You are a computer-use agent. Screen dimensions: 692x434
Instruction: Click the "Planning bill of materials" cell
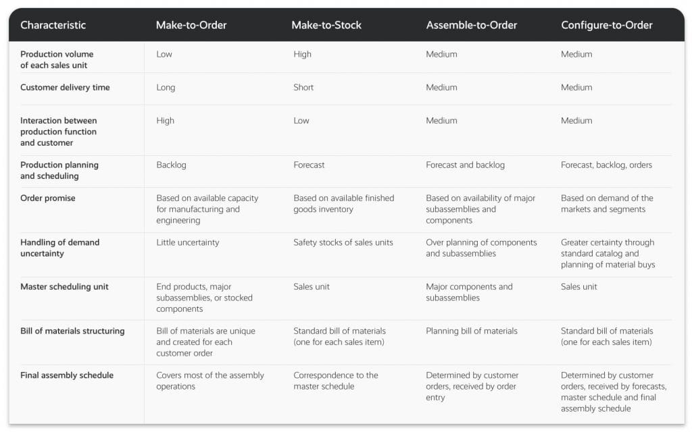[471, 331]
